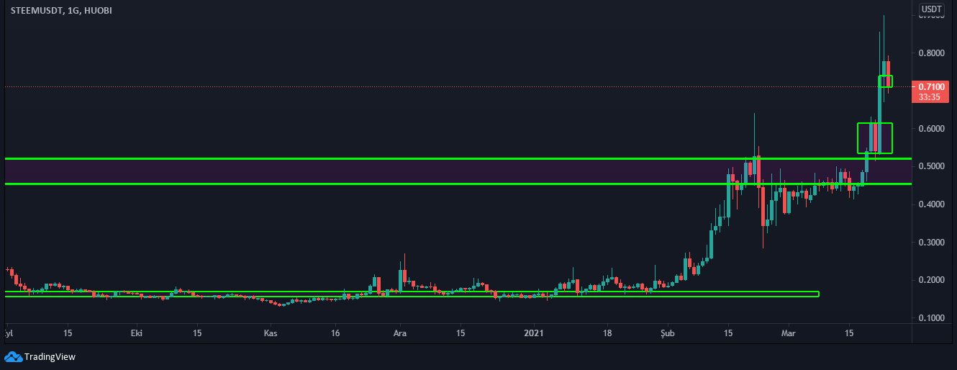
Task: Click the TradingView text link
Action: tap(50, 356)
